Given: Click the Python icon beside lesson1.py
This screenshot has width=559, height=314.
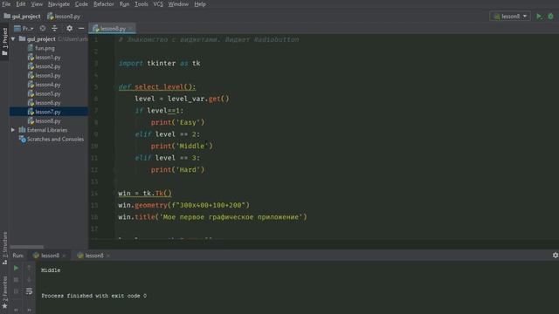Looking at the screenshot, I should [x=31, y=58].
